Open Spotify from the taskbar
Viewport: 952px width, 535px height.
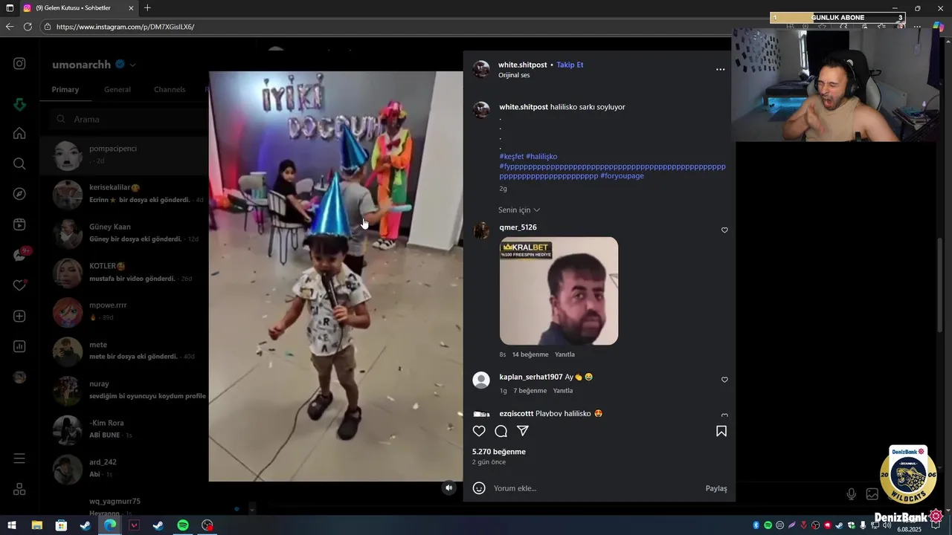click(x=183, y=525)
